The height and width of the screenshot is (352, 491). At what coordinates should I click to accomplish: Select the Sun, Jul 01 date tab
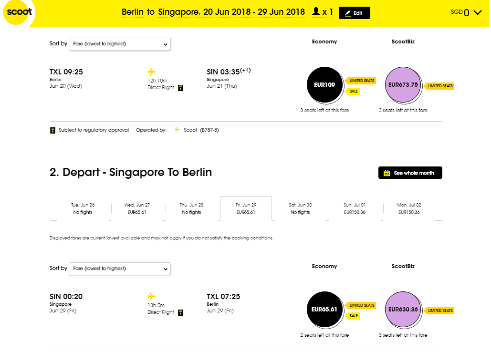355,208
